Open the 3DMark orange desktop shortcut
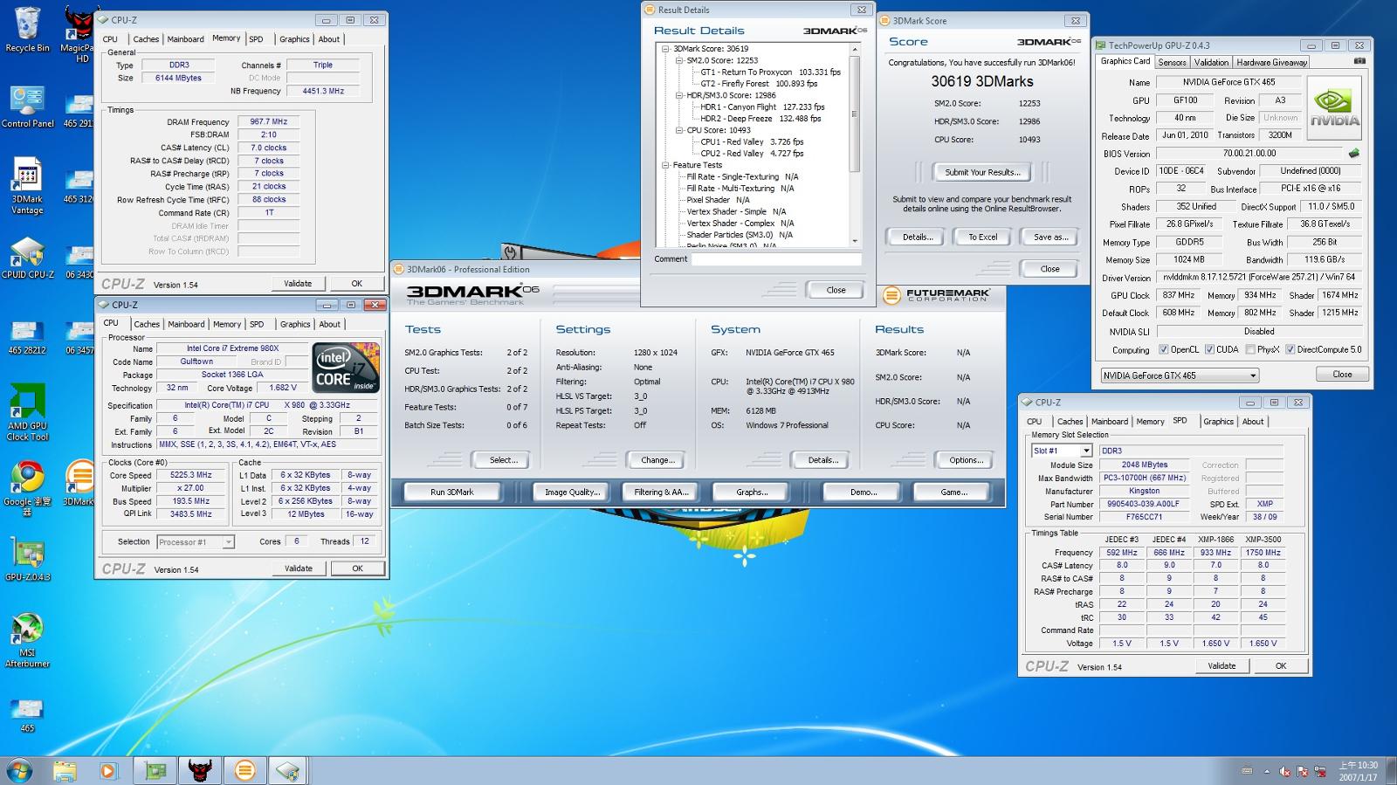 pyautogui.click(x=79, y=483)
